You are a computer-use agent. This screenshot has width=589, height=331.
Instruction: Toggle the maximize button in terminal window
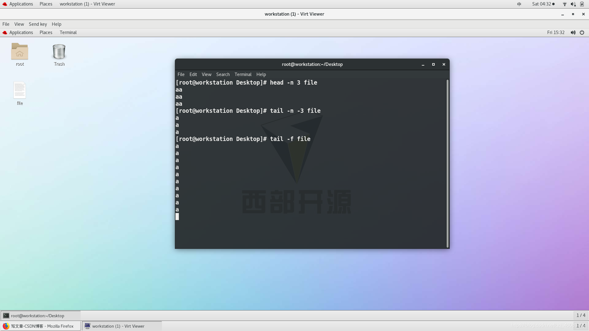click(x=434, y=64)
